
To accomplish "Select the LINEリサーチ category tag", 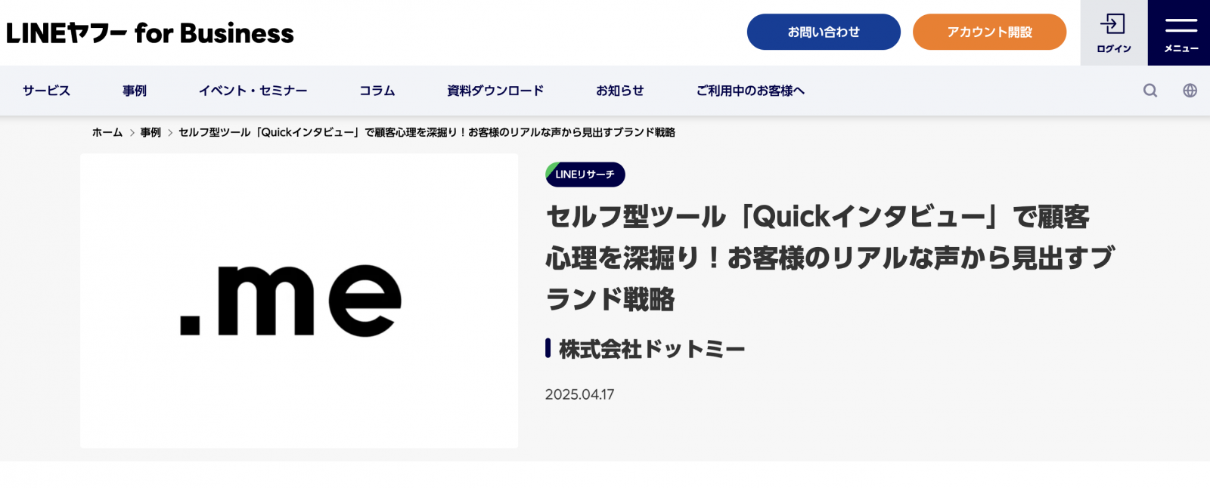I will 585,175.
